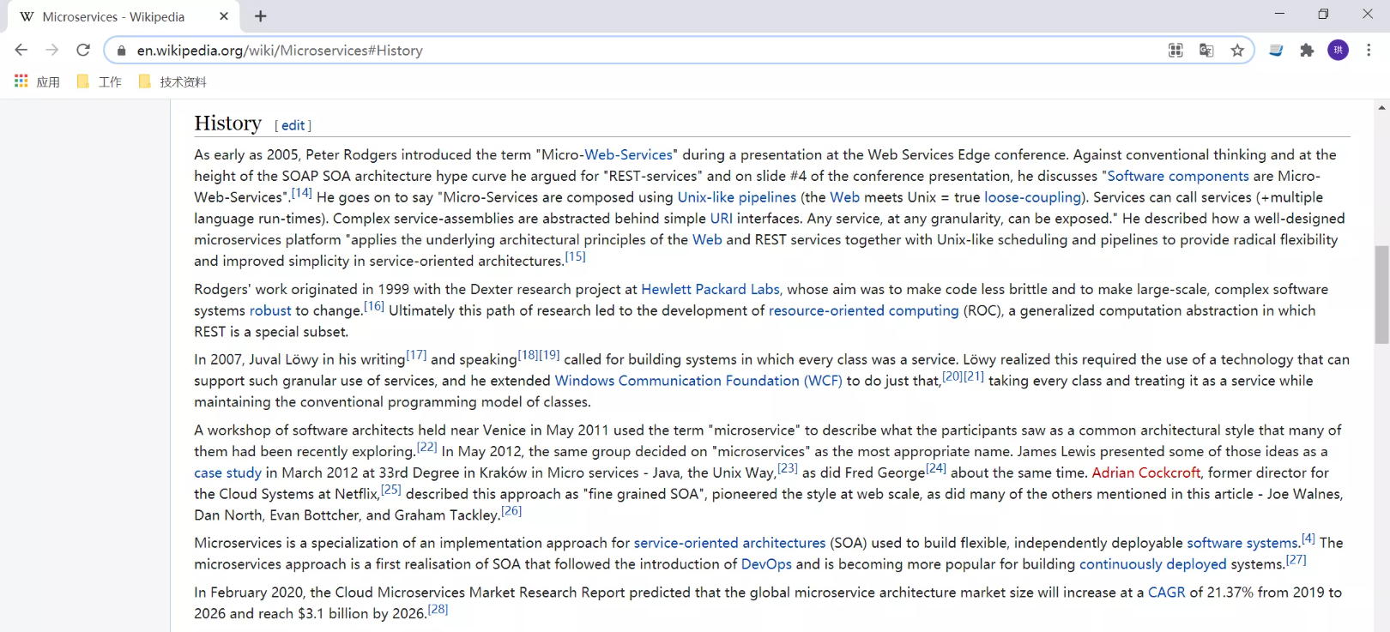
Task: Jump to citation [14]
Action: (x=301, y=193)
